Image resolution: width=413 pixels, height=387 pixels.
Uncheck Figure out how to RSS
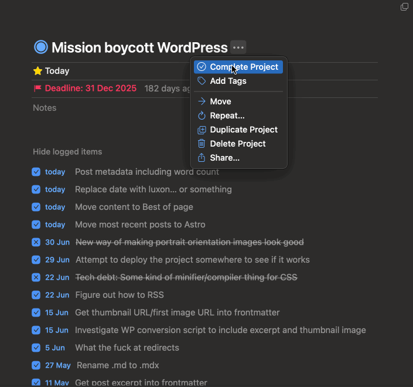36,295
